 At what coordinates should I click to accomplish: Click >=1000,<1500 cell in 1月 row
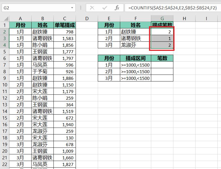(x=136, y=65)
